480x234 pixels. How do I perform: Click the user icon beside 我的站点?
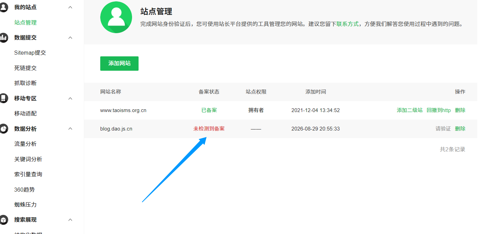pyautogui.click(x=3, y=7)
